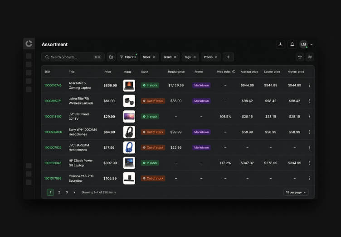Remove the Tags filter chip
This screenshot has height=237, width=341.
195,57
